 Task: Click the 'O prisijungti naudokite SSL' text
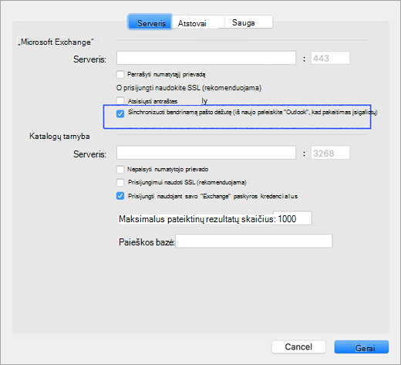(x=189, y=88)
